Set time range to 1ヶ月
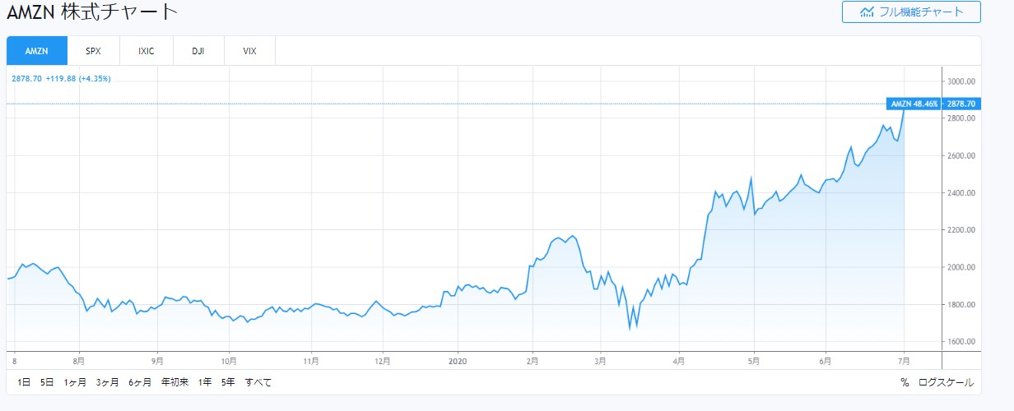 click(75, 382)
